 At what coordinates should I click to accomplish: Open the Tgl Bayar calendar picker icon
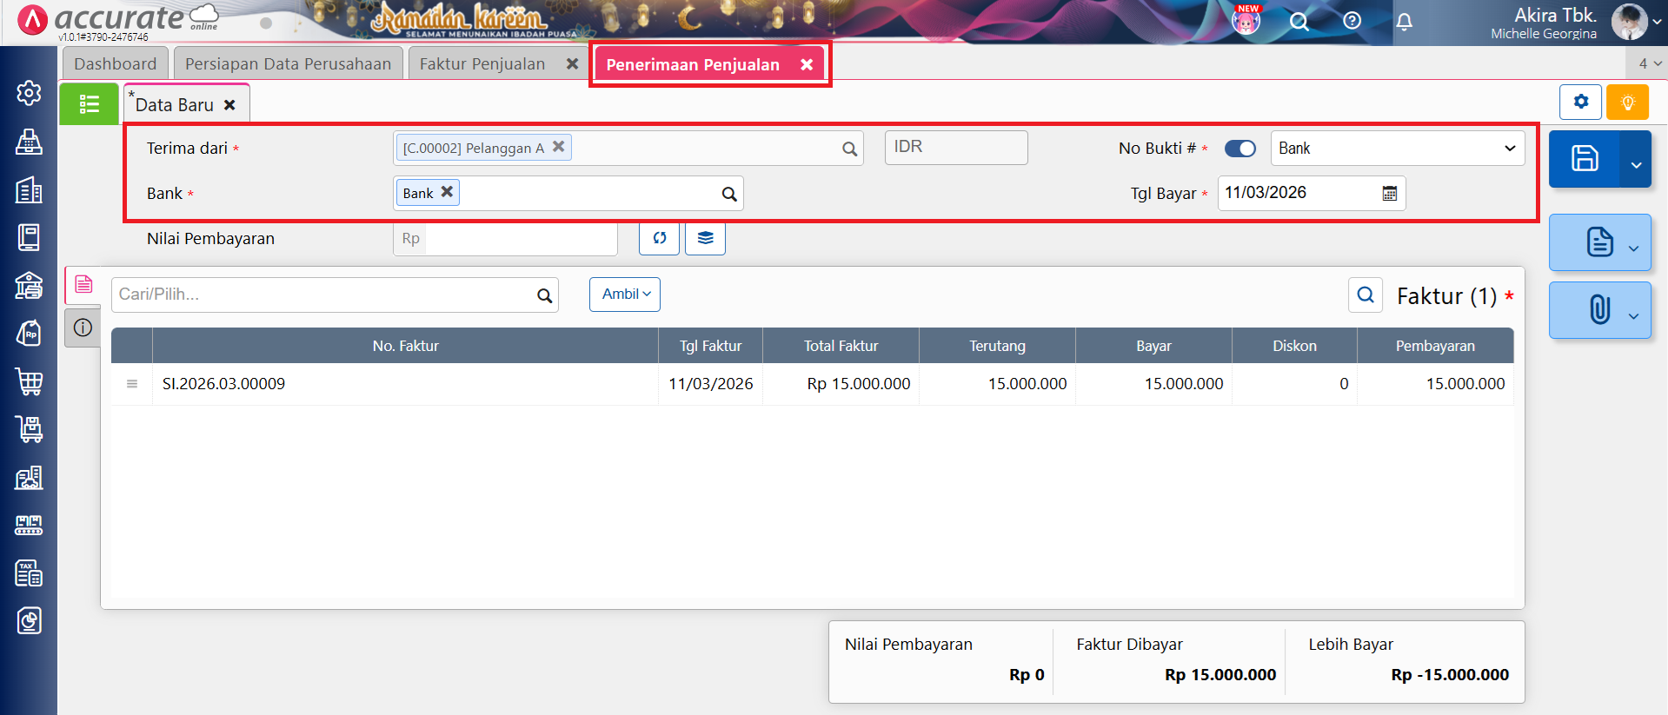(1389, 194)
